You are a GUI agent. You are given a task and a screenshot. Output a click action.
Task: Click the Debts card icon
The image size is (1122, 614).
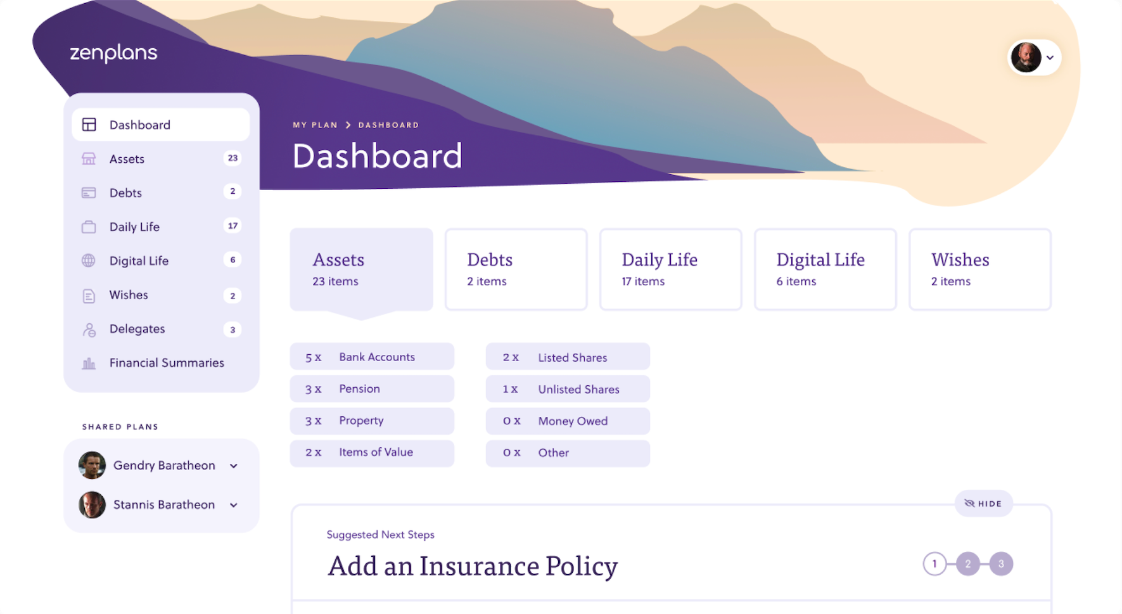pyautogui.click(x=89, y=193)
